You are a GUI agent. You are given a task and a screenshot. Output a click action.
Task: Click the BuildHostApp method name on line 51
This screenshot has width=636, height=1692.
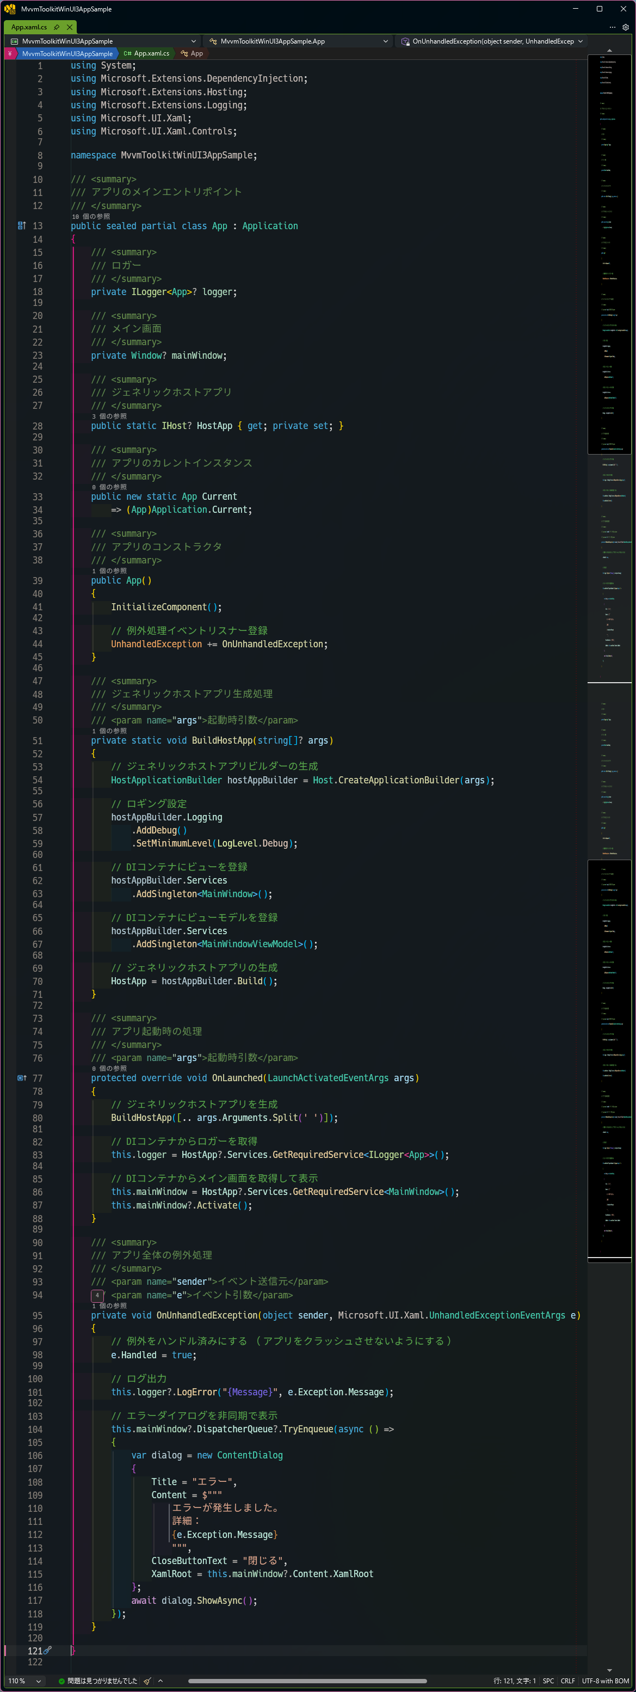pos(222,740)
